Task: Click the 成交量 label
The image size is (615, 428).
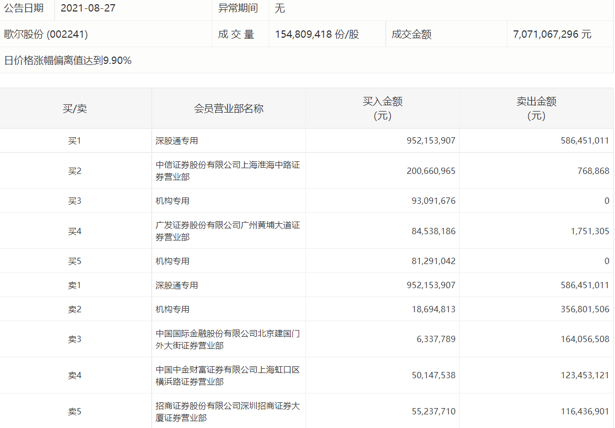Action: pyautogui.click(x=236, y=34)
